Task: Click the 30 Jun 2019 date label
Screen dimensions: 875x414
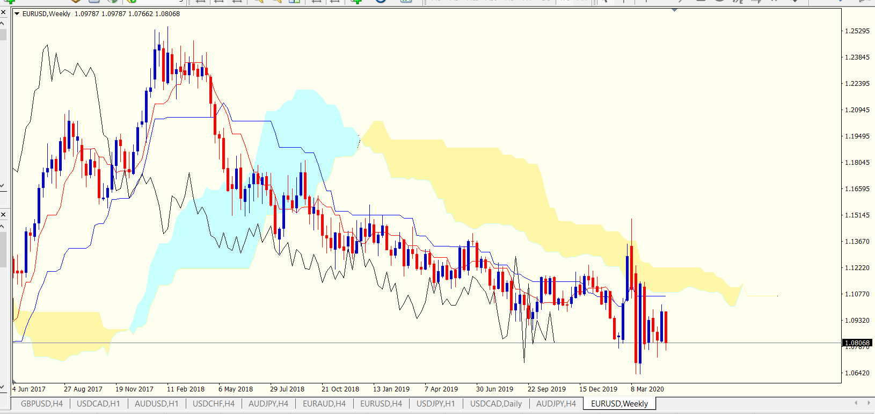Action: click(x=495, y=389)
